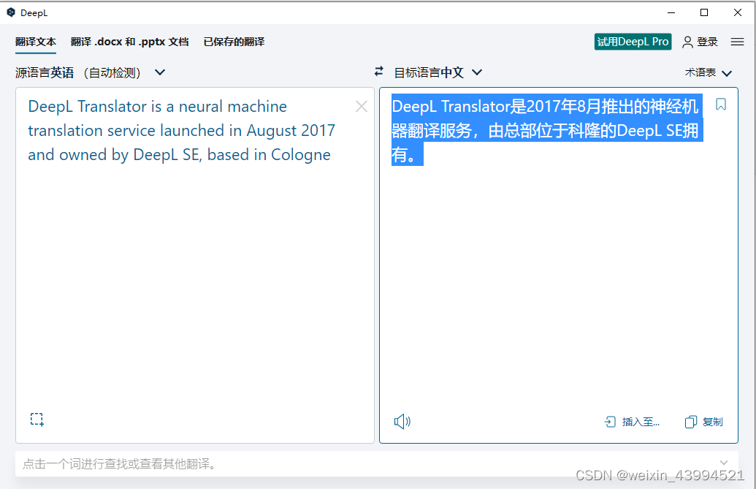Swap source and target languages
Screen dimensions: 756x489
379,72
